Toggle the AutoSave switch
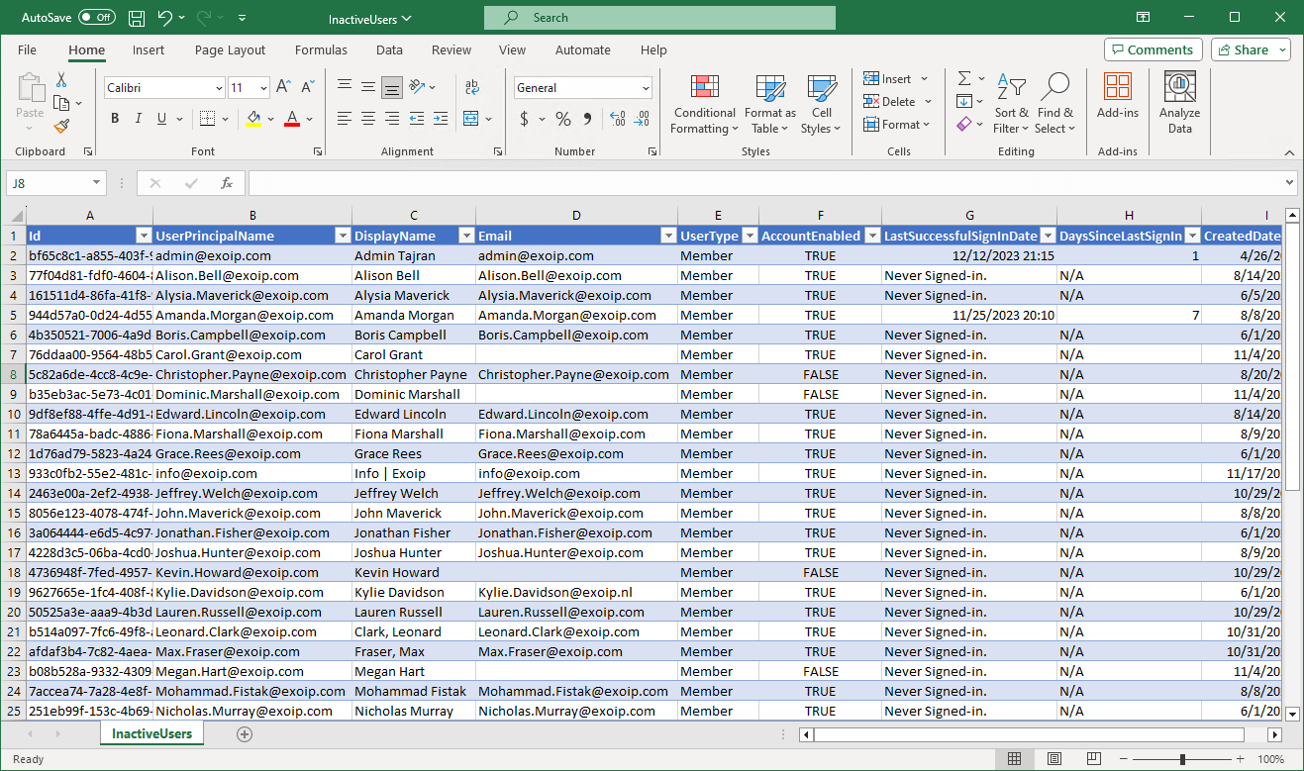Viewport: 1304px width, 771px height. (96, 18)
